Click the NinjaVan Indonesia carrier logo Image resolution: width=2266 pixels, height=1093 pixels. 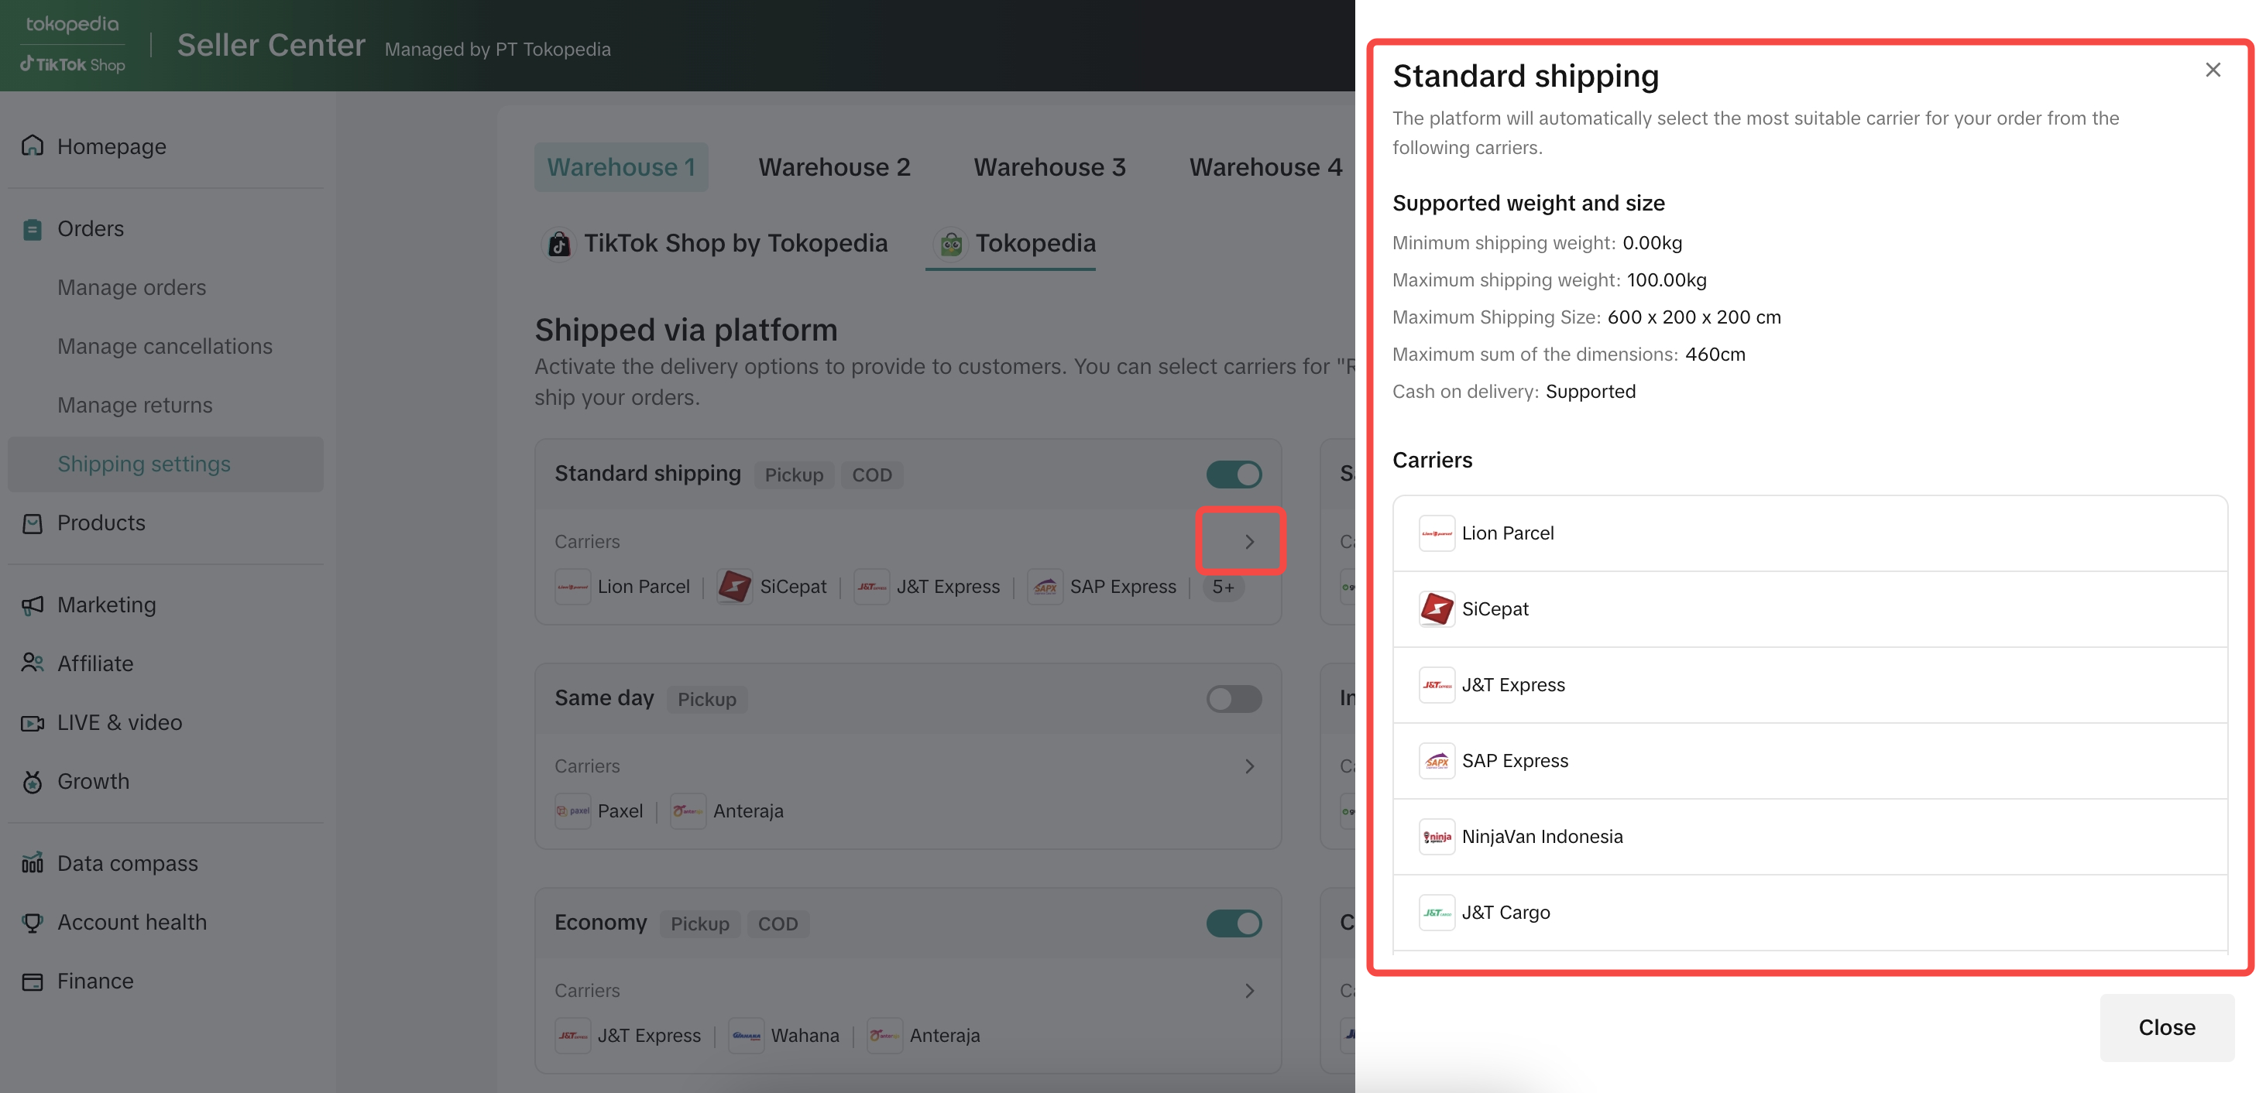coord(1437,836)
